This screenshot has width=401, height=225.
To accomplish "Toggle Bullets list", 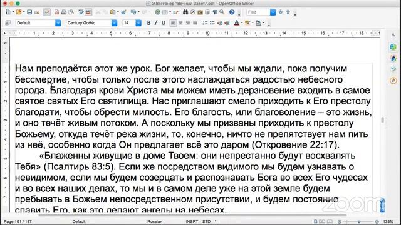I will pyautogui.click(x=212, y=23).
